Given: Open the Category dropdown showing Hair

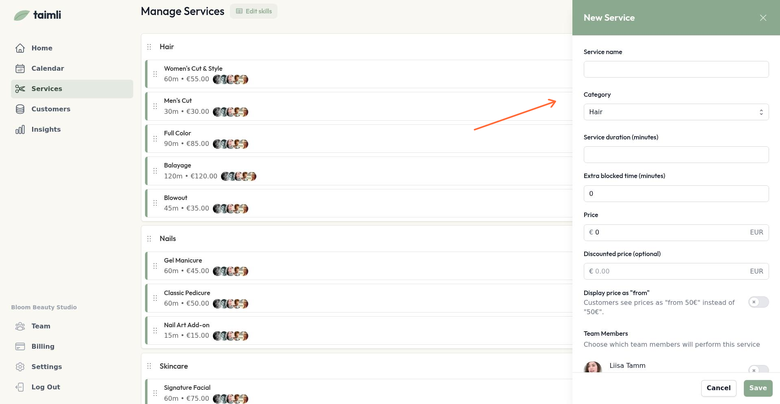Looking at the screenshot, I should 676,112.
